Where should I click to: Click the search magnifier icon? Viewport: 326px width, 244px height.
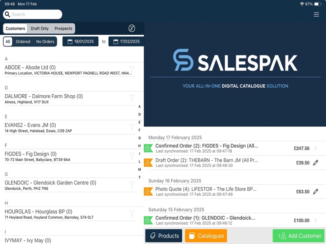[7, 14]
